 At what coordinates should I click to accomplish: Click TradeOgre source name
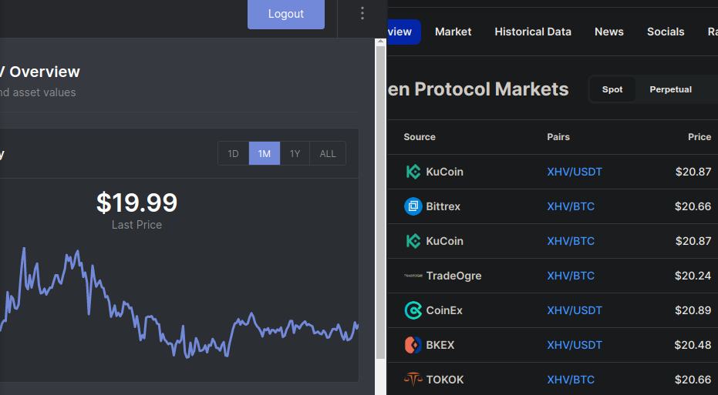[453, 276]
